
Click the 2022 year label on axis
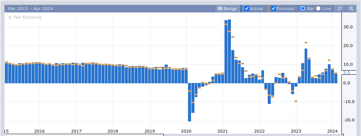pos(259,132)
